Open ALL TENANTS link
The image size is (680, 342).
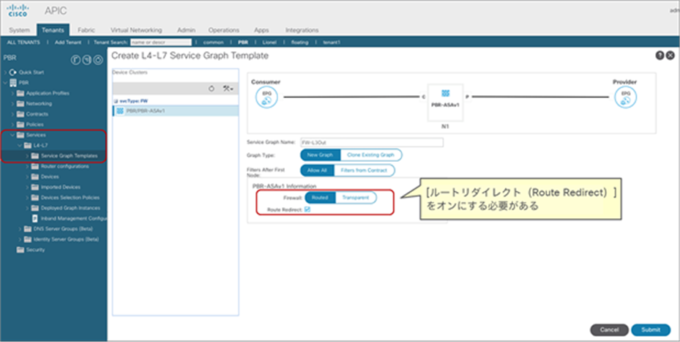[23, 42]
